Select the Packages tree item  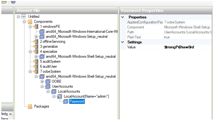pos(41,106)
